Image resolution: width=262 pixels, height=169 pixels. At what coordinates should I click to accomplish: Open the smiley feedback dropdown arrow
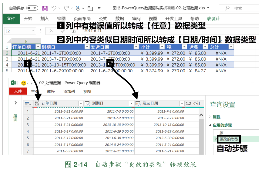coord(28,83)
